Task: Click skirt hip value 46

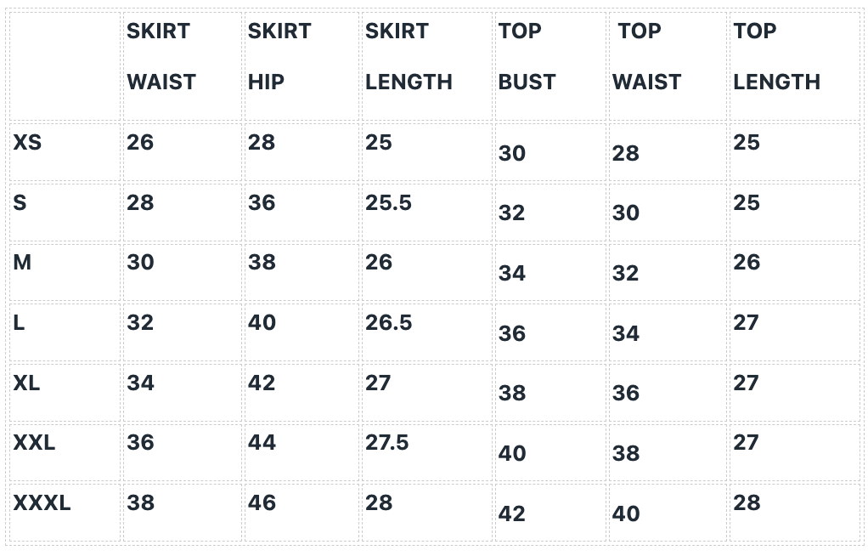Action: [262, 502]
